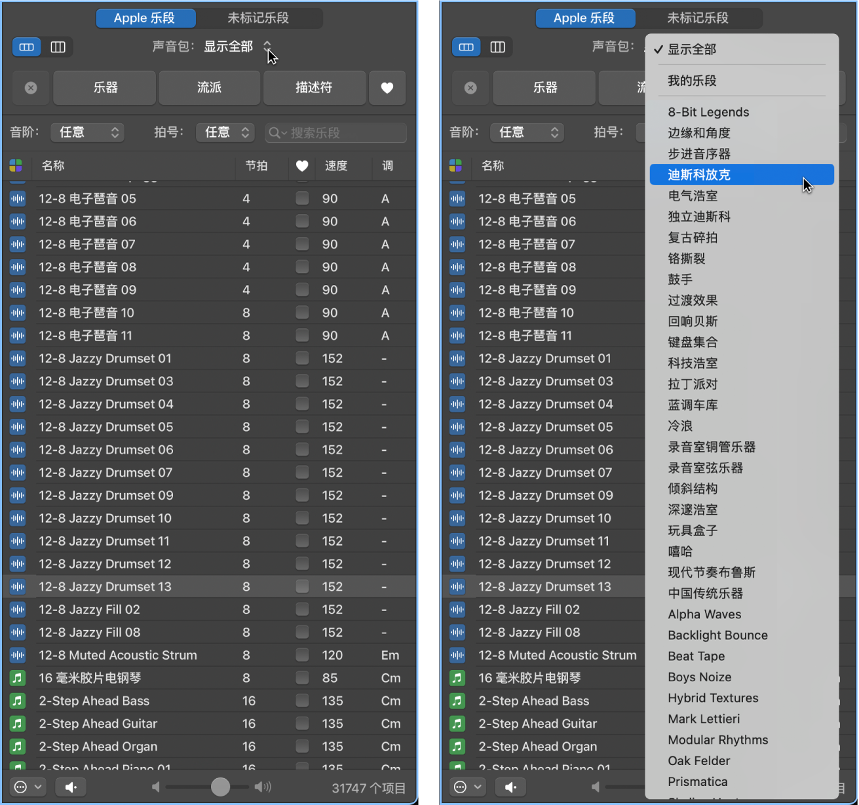
Task: Open ellipsis action menu in right panel footer
Action: pyautogui.click(x=468, y=787)
